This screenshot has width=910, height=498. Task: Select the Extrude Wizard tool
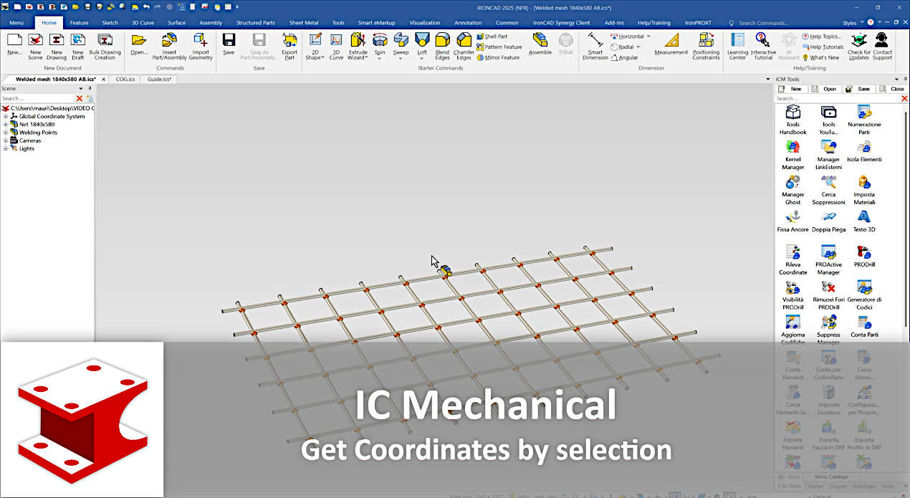(x=358, y=49)
